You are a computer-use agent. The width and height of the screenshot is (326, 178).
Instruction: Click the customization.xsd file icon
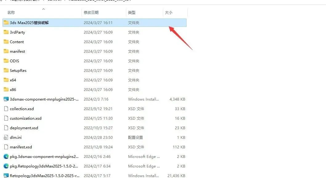pos(6,118)
